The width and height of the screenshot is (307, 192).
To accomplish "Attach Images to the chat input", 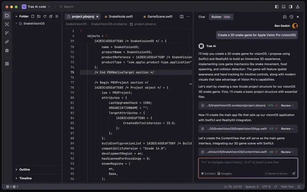I will [x=224, y=174].
